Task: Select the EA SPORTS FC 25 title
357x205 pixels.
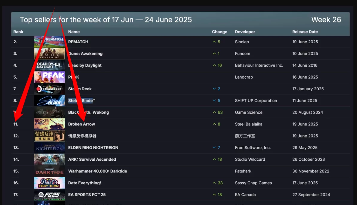Action: (87, 195)
